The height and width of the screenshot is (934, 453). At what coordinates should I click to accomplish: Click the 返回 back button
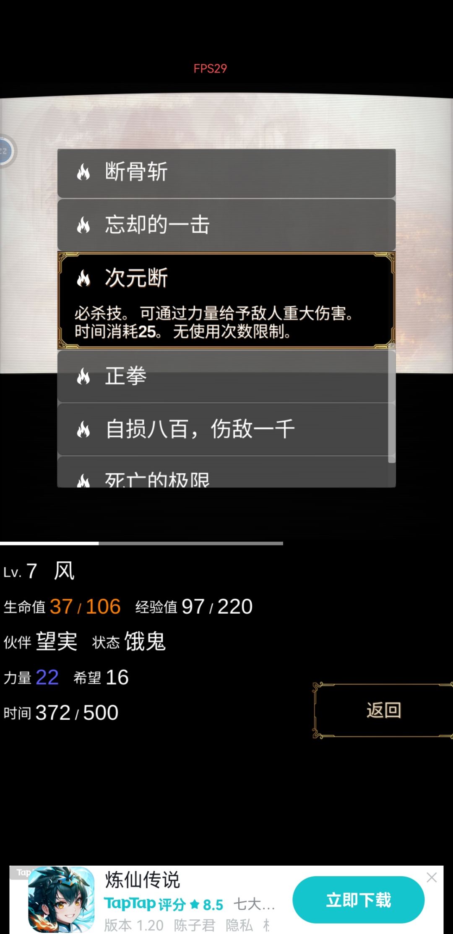point(383,711)
